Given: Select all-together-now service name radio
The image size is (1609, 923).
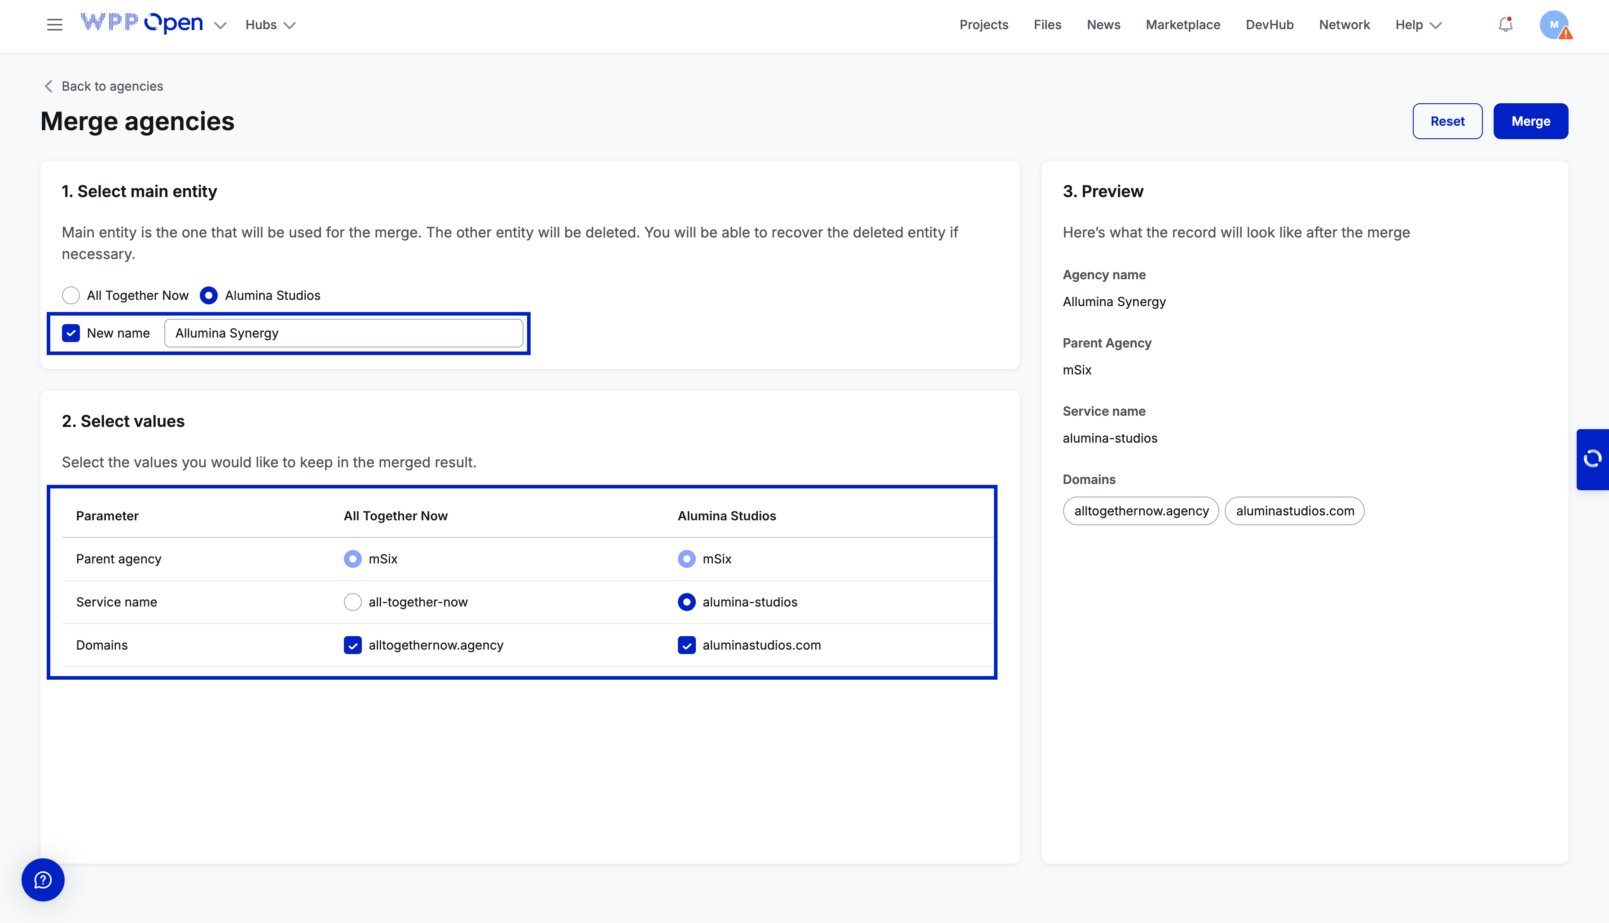Looking at the screenshot, I should pyautogui.click(x=352, y=602).
